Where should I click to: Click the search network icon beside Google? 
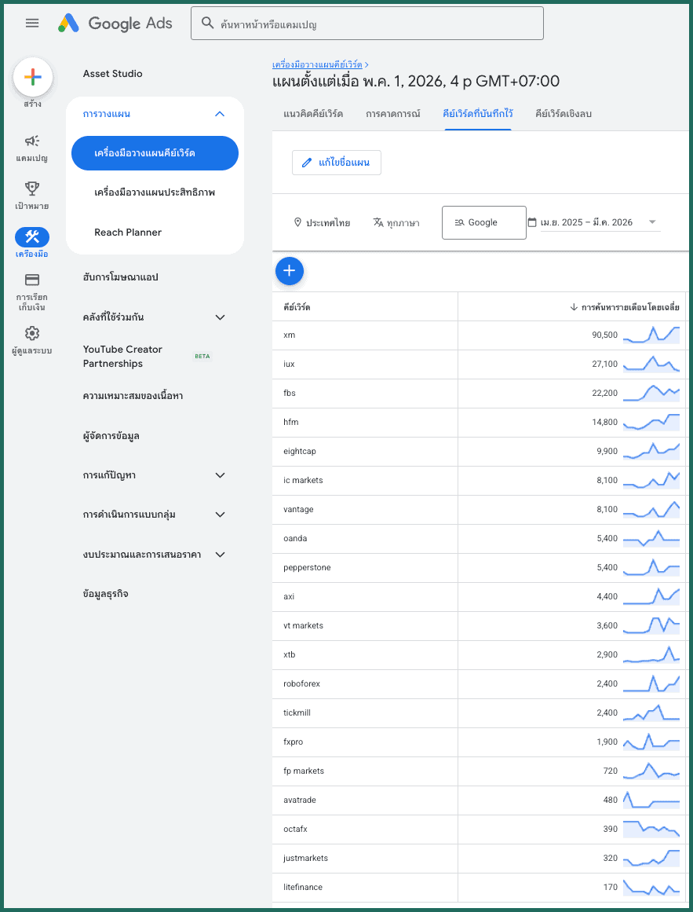click(459, 222)
